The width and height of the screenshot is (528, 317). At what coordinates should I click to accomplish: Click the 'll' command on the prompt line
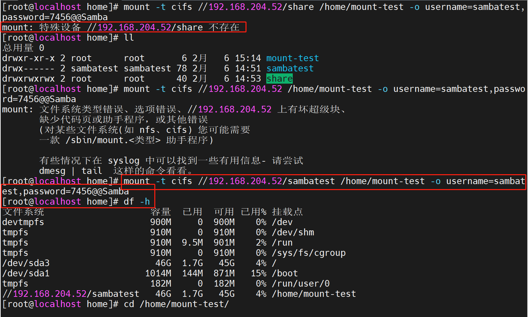point(129,38)
